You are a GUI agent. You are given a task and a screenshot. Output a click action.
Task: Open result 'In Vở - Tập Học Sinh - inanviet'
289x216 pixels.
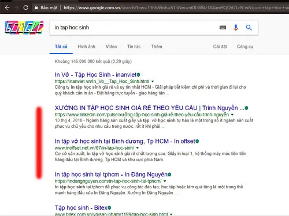point(95,74)
